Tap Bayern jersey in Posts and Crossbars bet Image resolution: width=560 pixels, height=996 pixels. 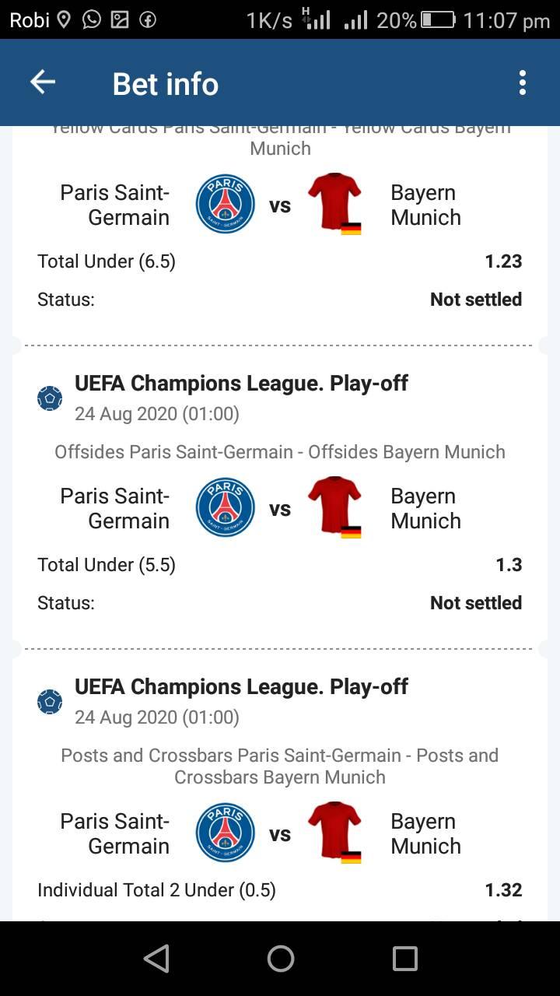pos(335,833)
